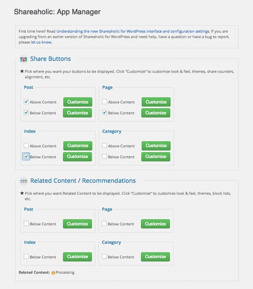Customize Category Below Content share buttons
The width and height of the screenshot is (253, 289).
tap(156, 157)
